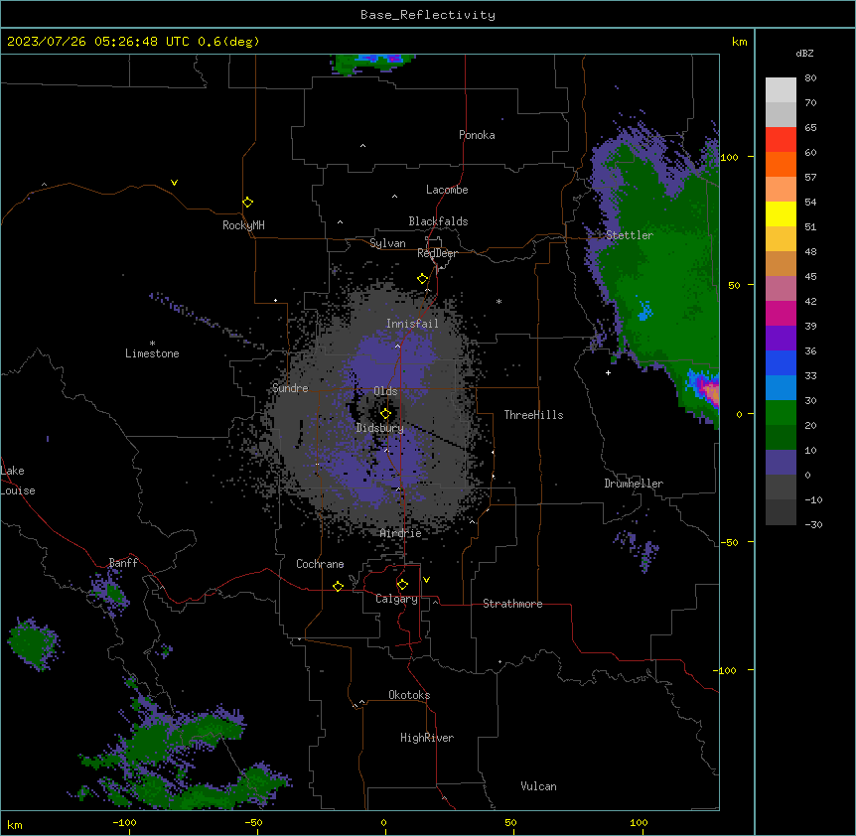Select the Sundre town label
Image resolution: width=856 pixels, height=836 pixels.
[290, 388]
